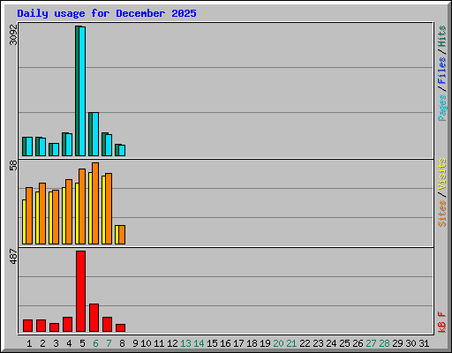Click day label '17' on the axis

[x=238, y=343]
